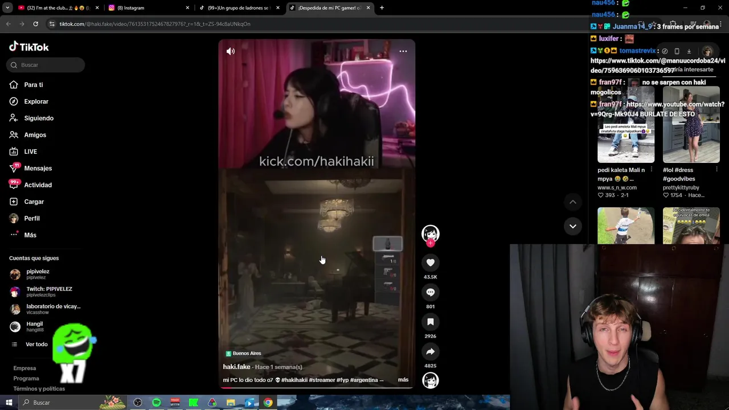Open the Kick app from the taskbar
Viewport: 729px width, 410px height.
(194, 403)
